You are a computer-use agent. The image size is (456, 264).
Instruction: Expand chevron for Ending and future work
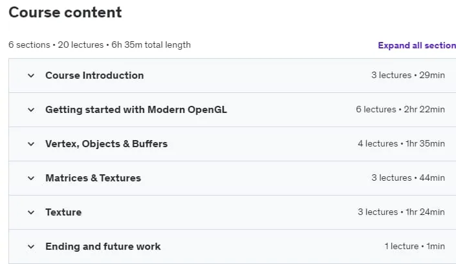[31, 247]
